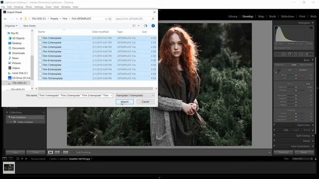Click the Auto tone button
This screenshot has height=179, width=319.
pyautogui.click(x=308, y=84)
